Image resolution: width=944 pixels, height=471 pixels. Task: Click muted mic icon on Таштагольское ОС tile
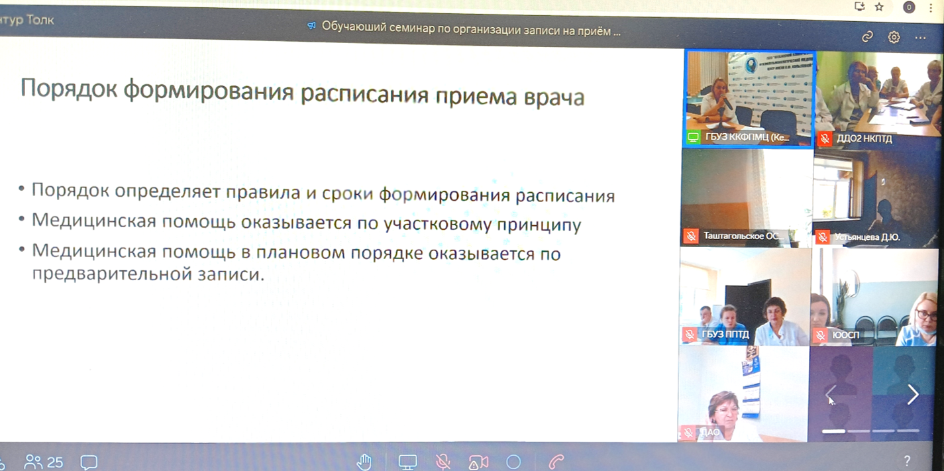click(x=691, y=236)
